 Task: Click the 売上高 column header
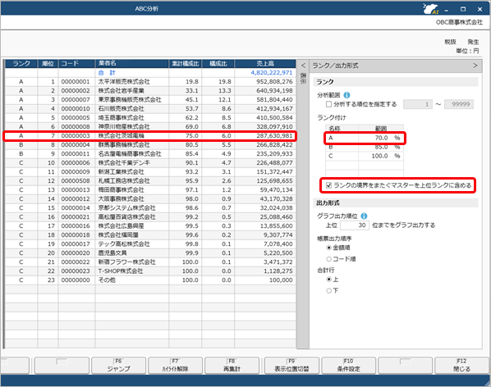coord(265,63)
